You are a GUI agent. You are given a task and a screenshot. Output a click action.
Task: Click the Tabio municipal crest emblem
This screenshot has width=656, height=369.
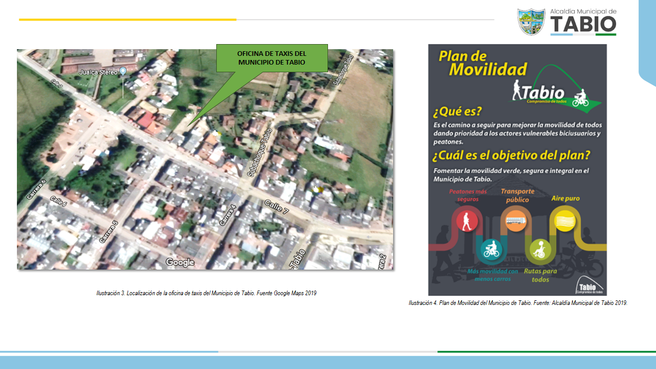531,22
